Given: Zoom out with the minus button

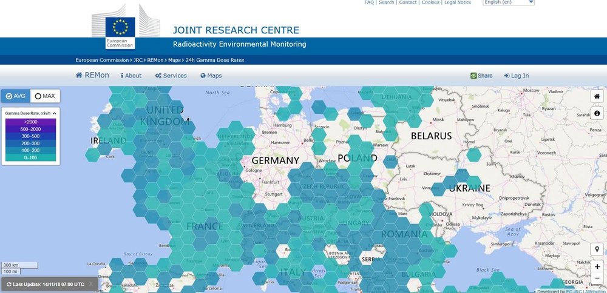Looking at the screenshot, I should coord(597,278).
